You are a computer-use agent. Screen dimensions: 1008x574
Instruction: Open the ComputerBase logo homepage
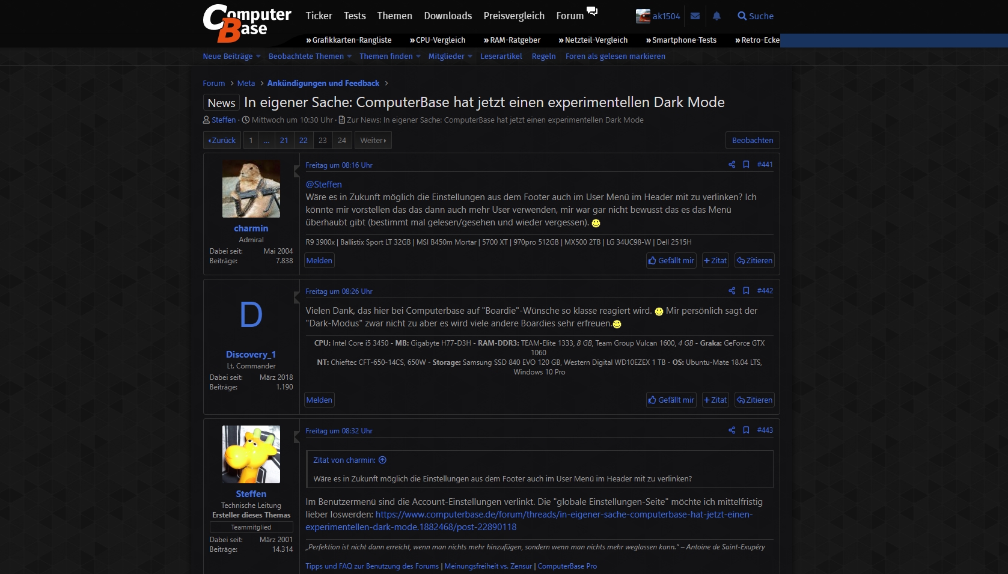coord(247,23)
